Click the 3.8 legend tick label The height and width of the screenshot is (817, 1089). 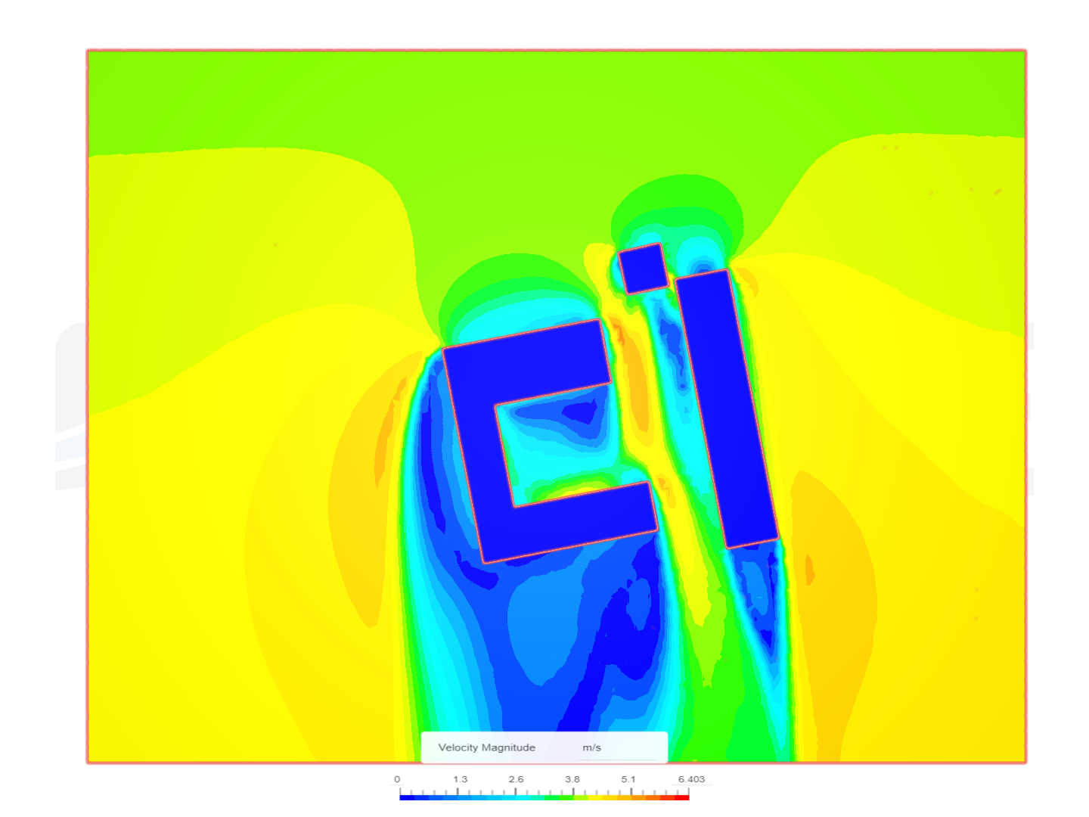pyautogui.click(x=572, y=779)
